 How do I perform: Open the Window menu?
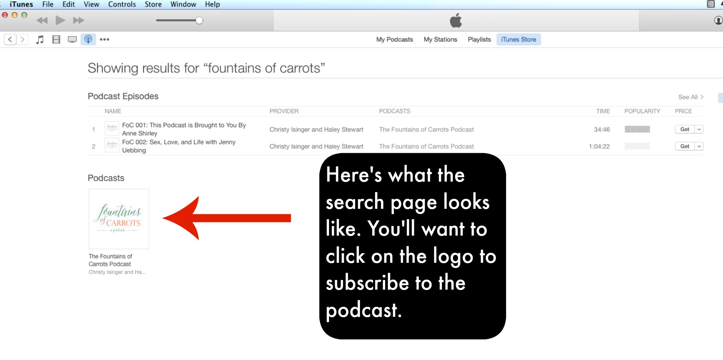coord(183,4)
